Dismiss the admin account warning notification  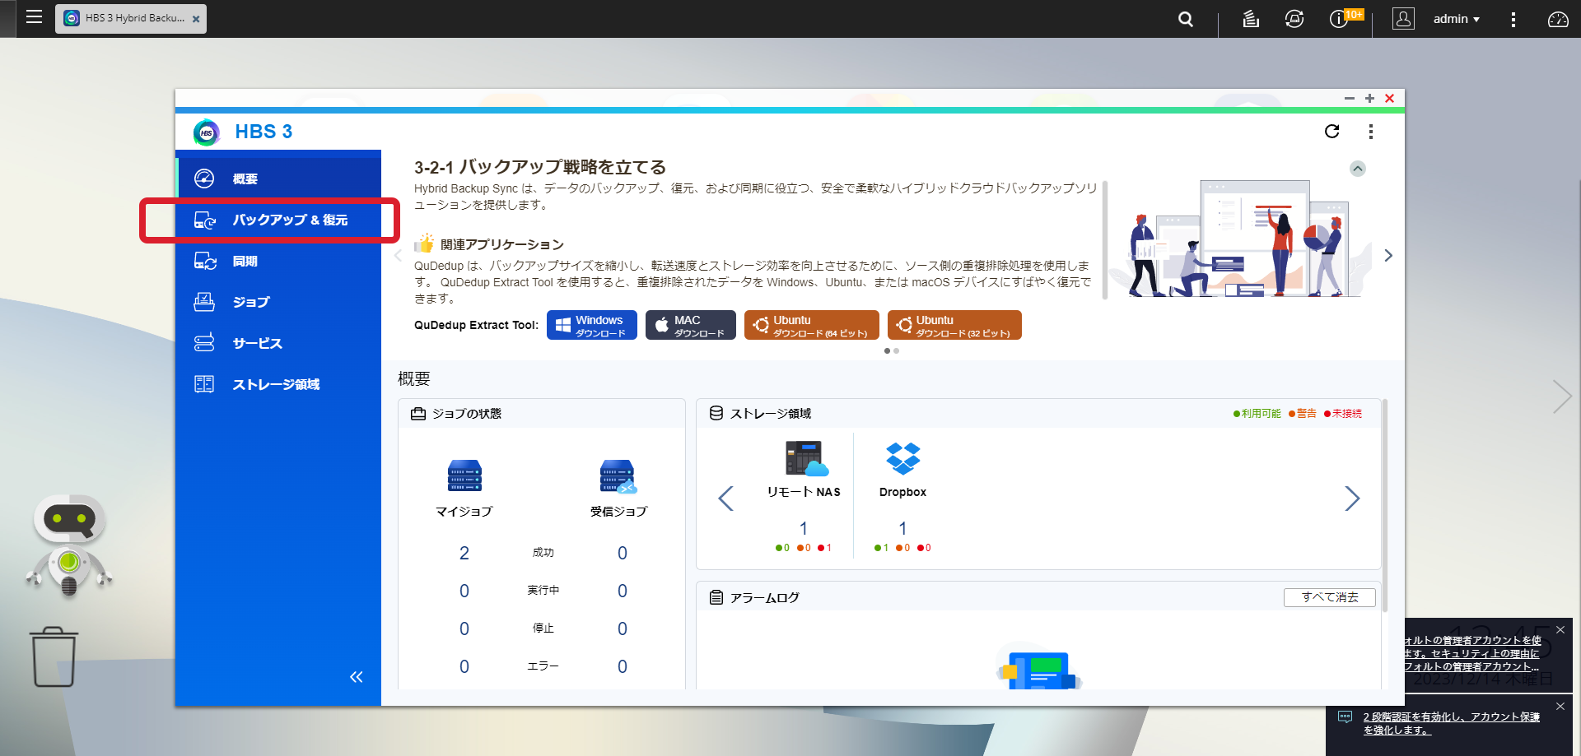tap(1560, 630)
